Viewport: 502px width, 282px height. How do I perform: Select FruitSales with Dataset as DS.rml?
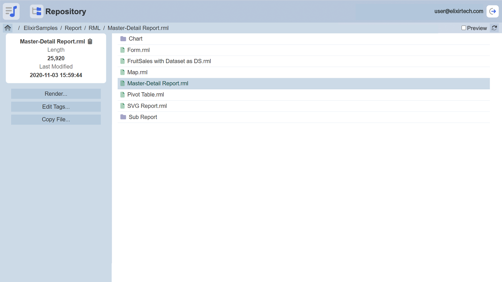[169, 61]
